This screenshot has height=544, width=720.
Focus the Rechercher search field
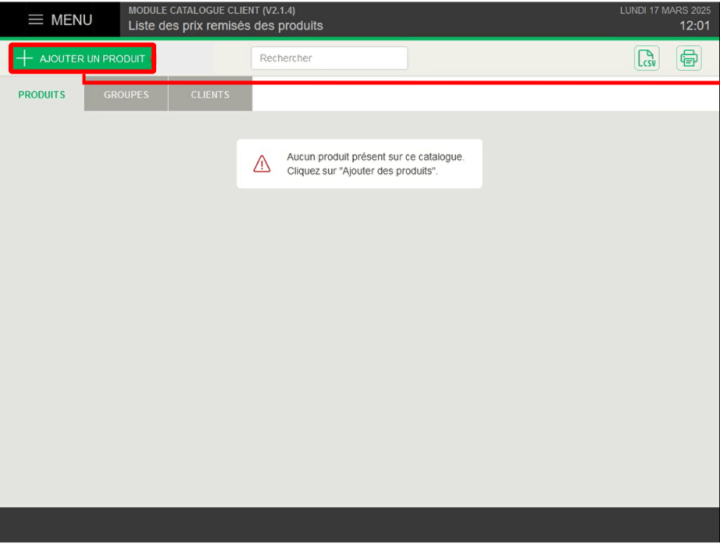(x=329, y=59)
